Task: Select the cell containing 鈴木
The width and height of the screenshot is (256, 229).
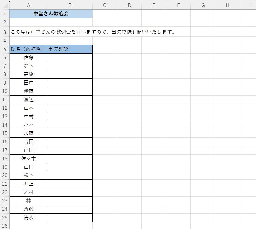Action: (x=28, y=66)
